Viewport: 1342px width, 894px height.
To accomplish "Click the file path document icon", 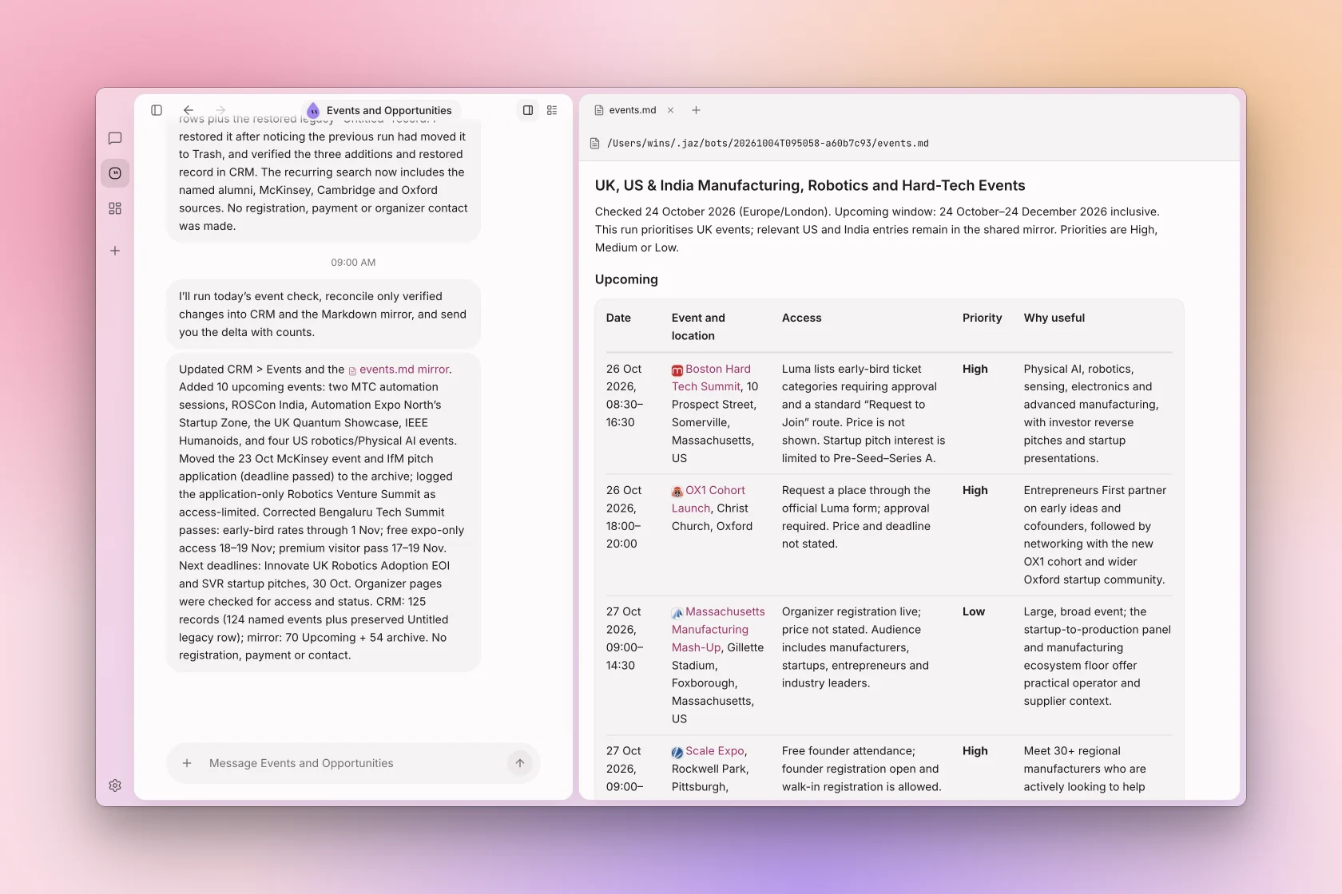I will (594, 144).
